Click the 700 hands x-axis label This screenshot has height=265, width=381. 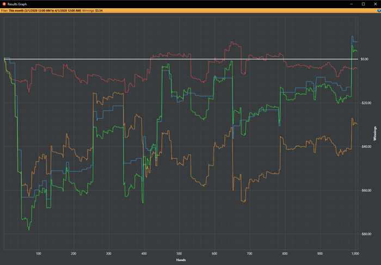click(x=249, y=254)
